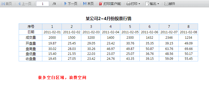Click the 末页 text label
Screen dimensions: 209x99
pos(91,4)
